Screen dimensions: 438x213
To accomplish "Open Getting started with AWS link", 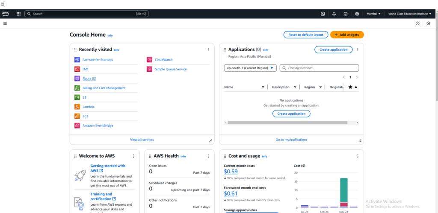I will coord(108,168).
